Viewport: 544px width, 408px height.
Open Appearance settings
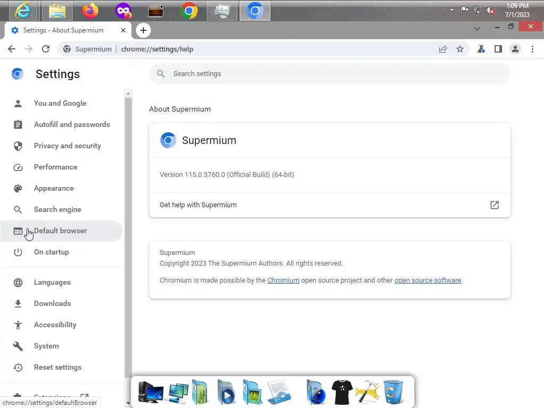click(62, 188)
